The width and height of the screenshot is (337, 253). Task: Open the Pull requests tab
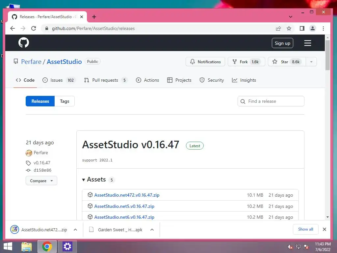tap(106, 80)
